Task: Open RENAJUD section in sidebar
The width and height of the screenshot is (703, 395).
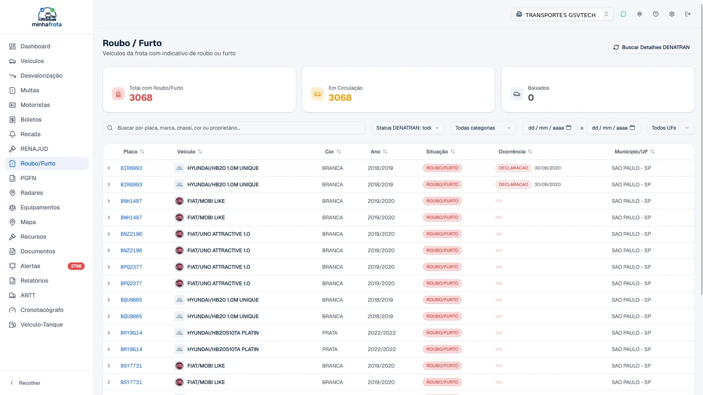Action: [x=47, y=149]
